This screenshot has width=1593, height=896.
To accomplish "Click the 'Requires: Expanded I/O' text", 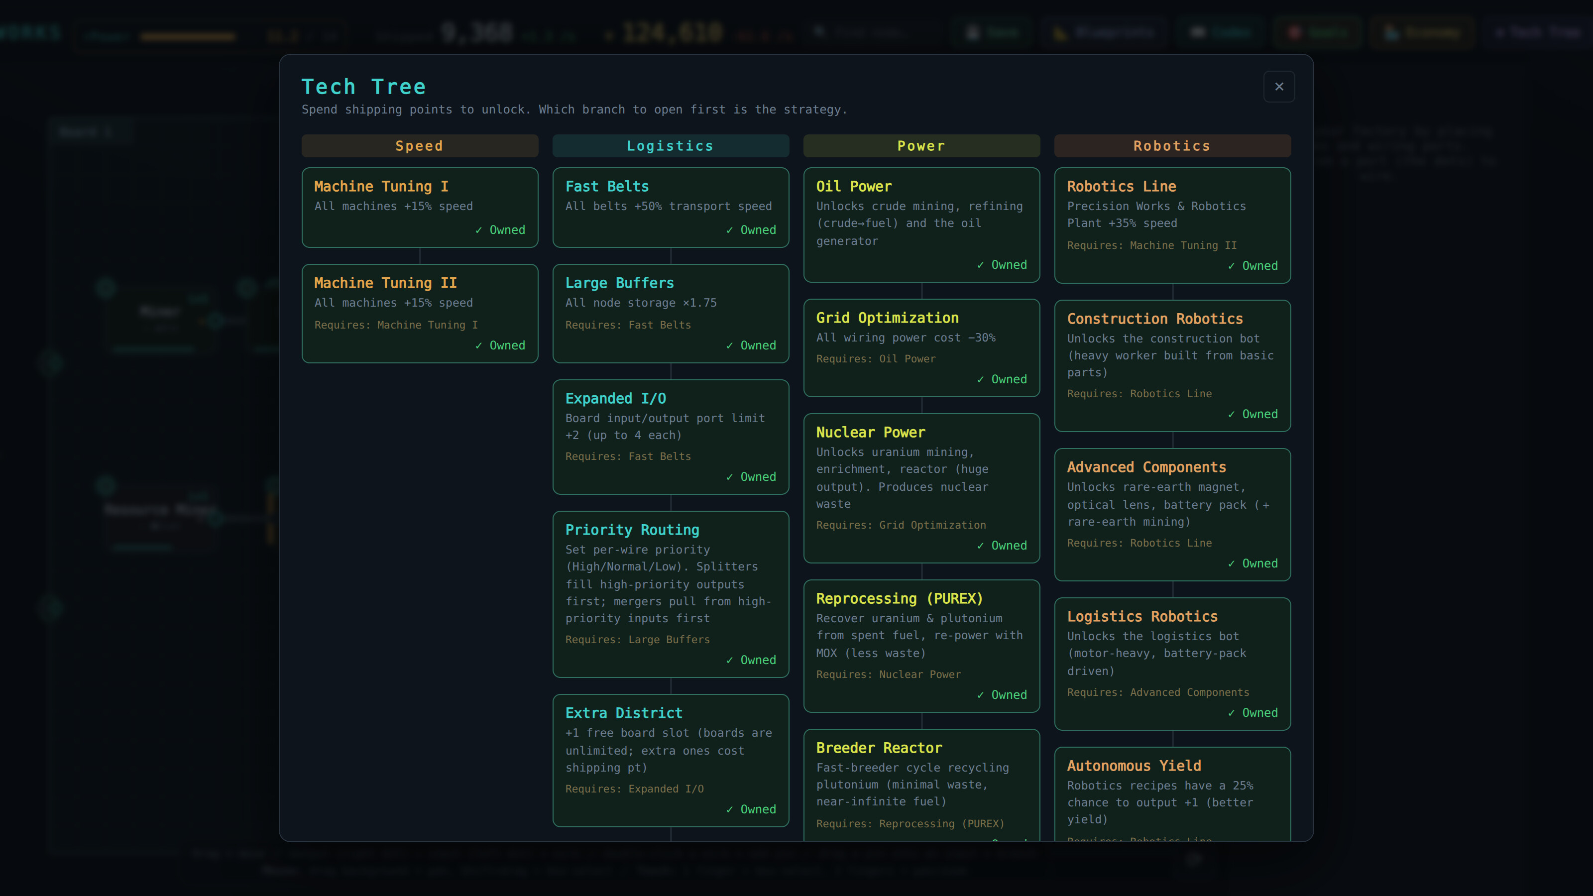I will 634,789.
